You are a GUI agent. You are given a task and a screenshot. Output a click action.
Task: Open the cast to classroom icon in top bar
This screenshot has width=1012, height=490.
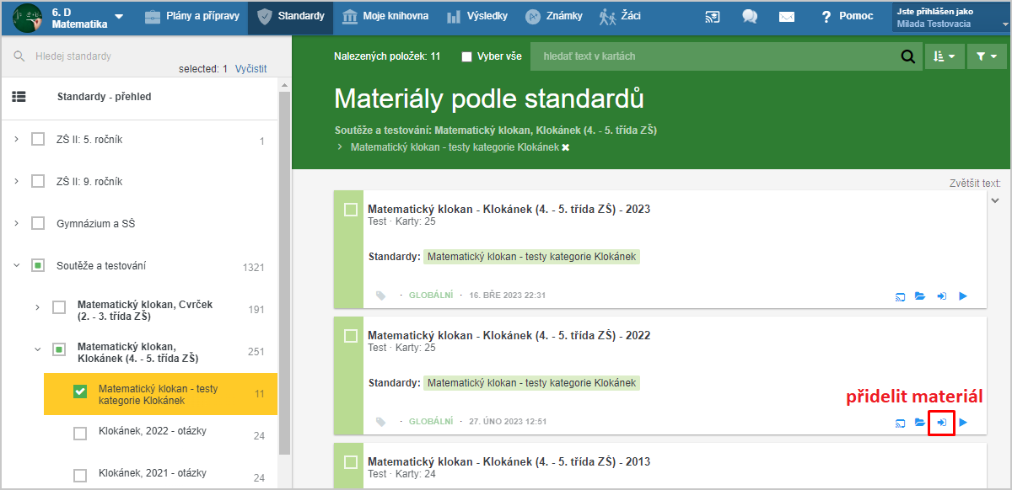713,17
